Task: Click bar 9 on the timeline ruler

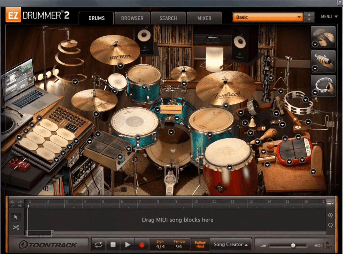Action: [176, 202]
